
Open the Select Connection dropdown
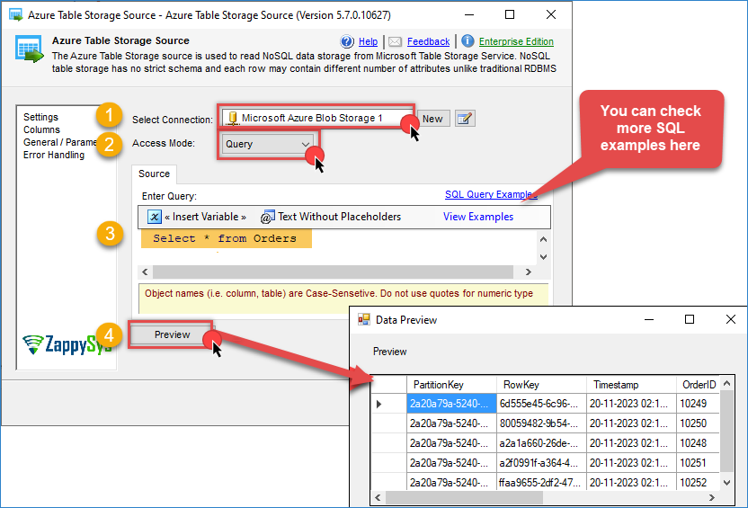(316, 118)
